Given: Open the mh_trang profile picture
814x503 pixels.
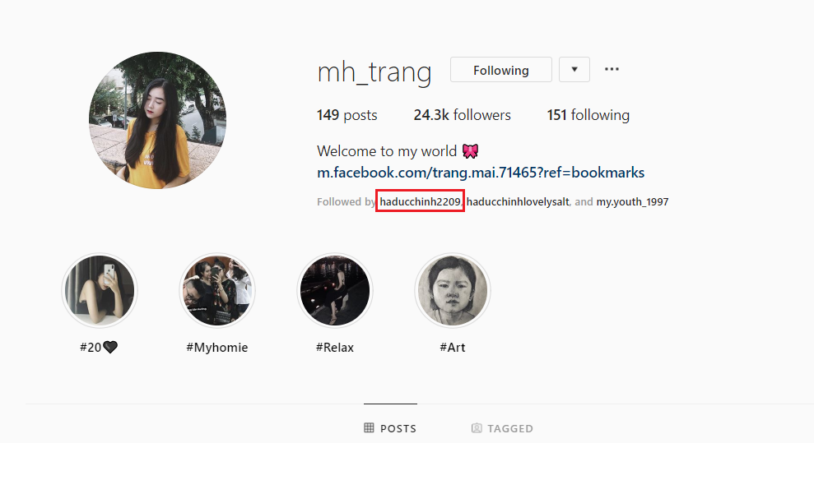Looking at the screenshot, I should pyautogui.click(x=157, y=120).
